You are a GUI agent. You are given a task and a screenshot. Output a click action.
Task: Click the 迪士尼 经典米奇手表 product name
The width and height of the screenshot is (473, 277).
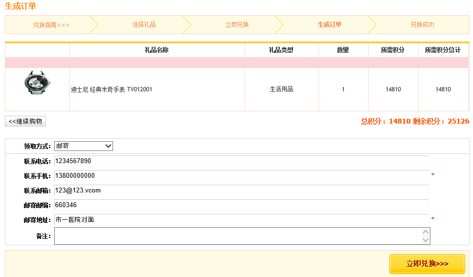[112, 90]
